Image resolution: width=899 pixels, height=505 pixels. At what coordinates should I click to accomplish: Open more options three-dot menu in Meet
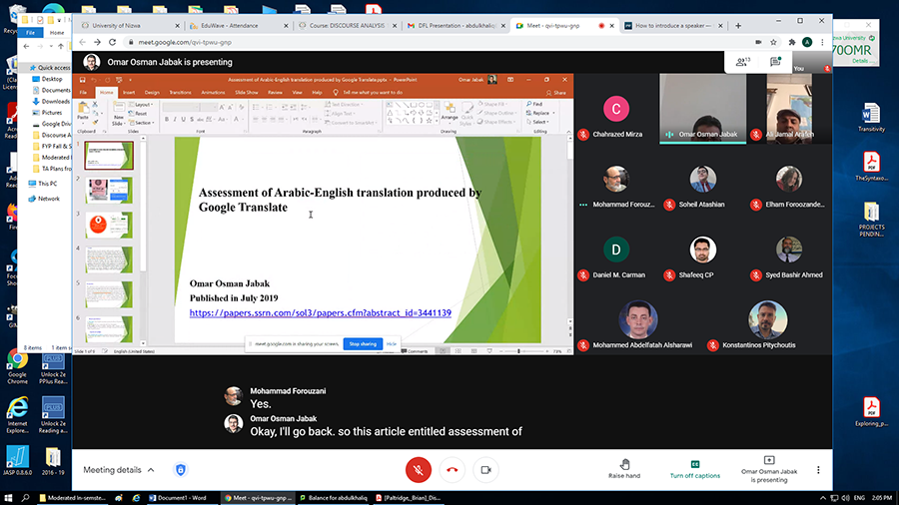[818, 469]
